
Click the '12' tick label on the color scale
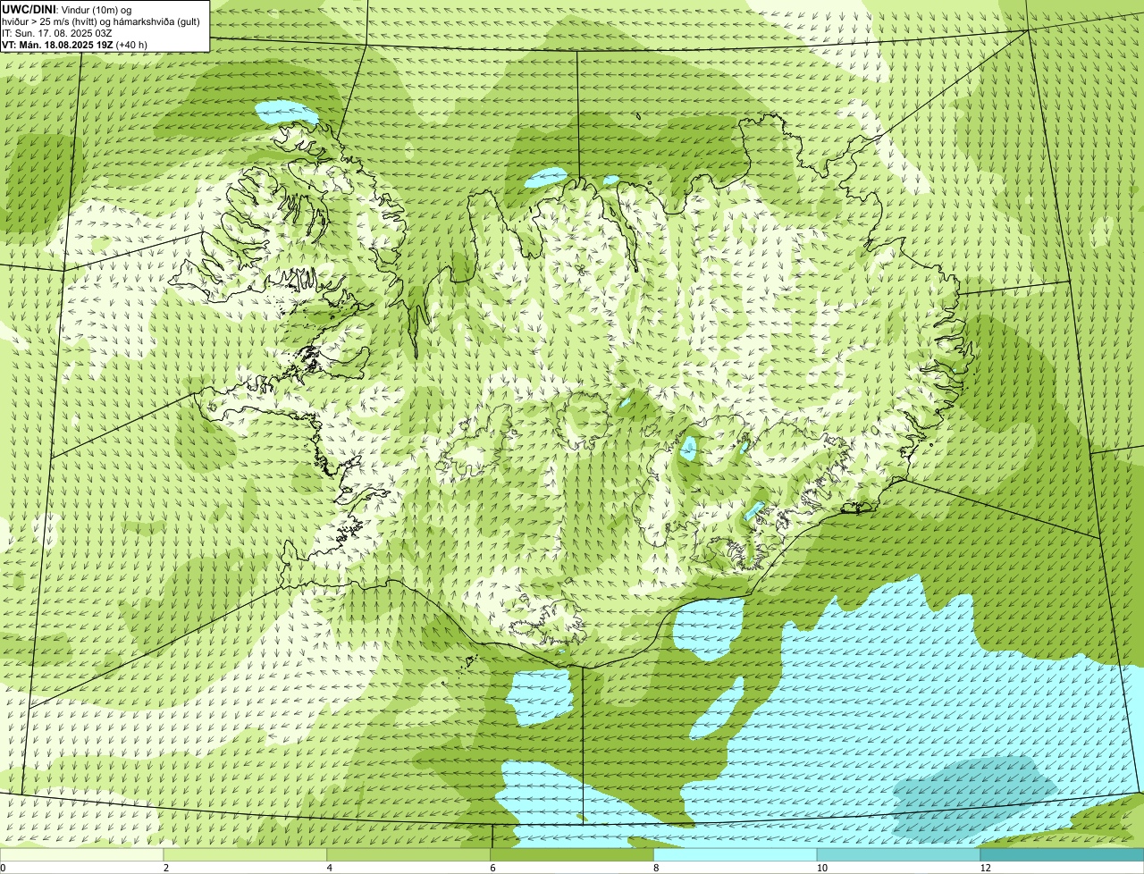(984, 868)
